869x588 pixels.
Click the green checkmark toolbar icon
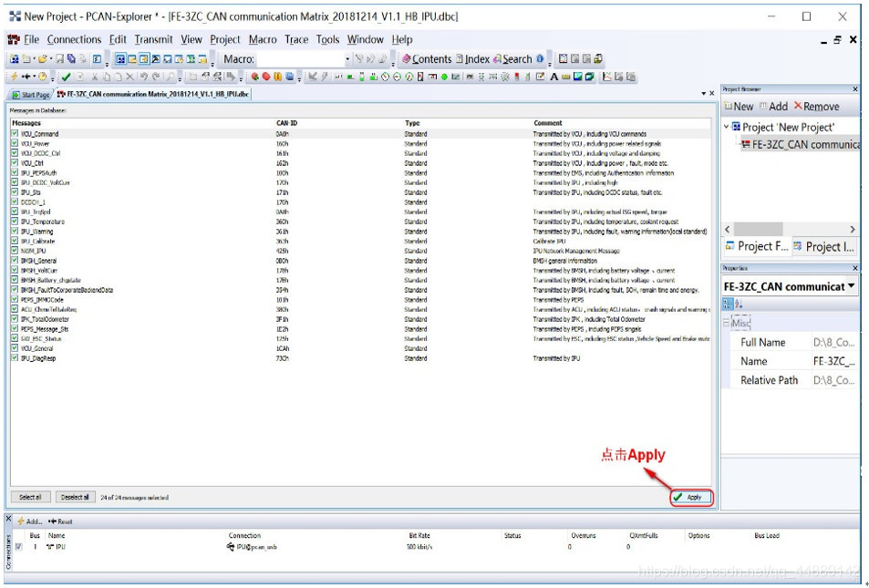pyautogui.click(x=66, y=77)
